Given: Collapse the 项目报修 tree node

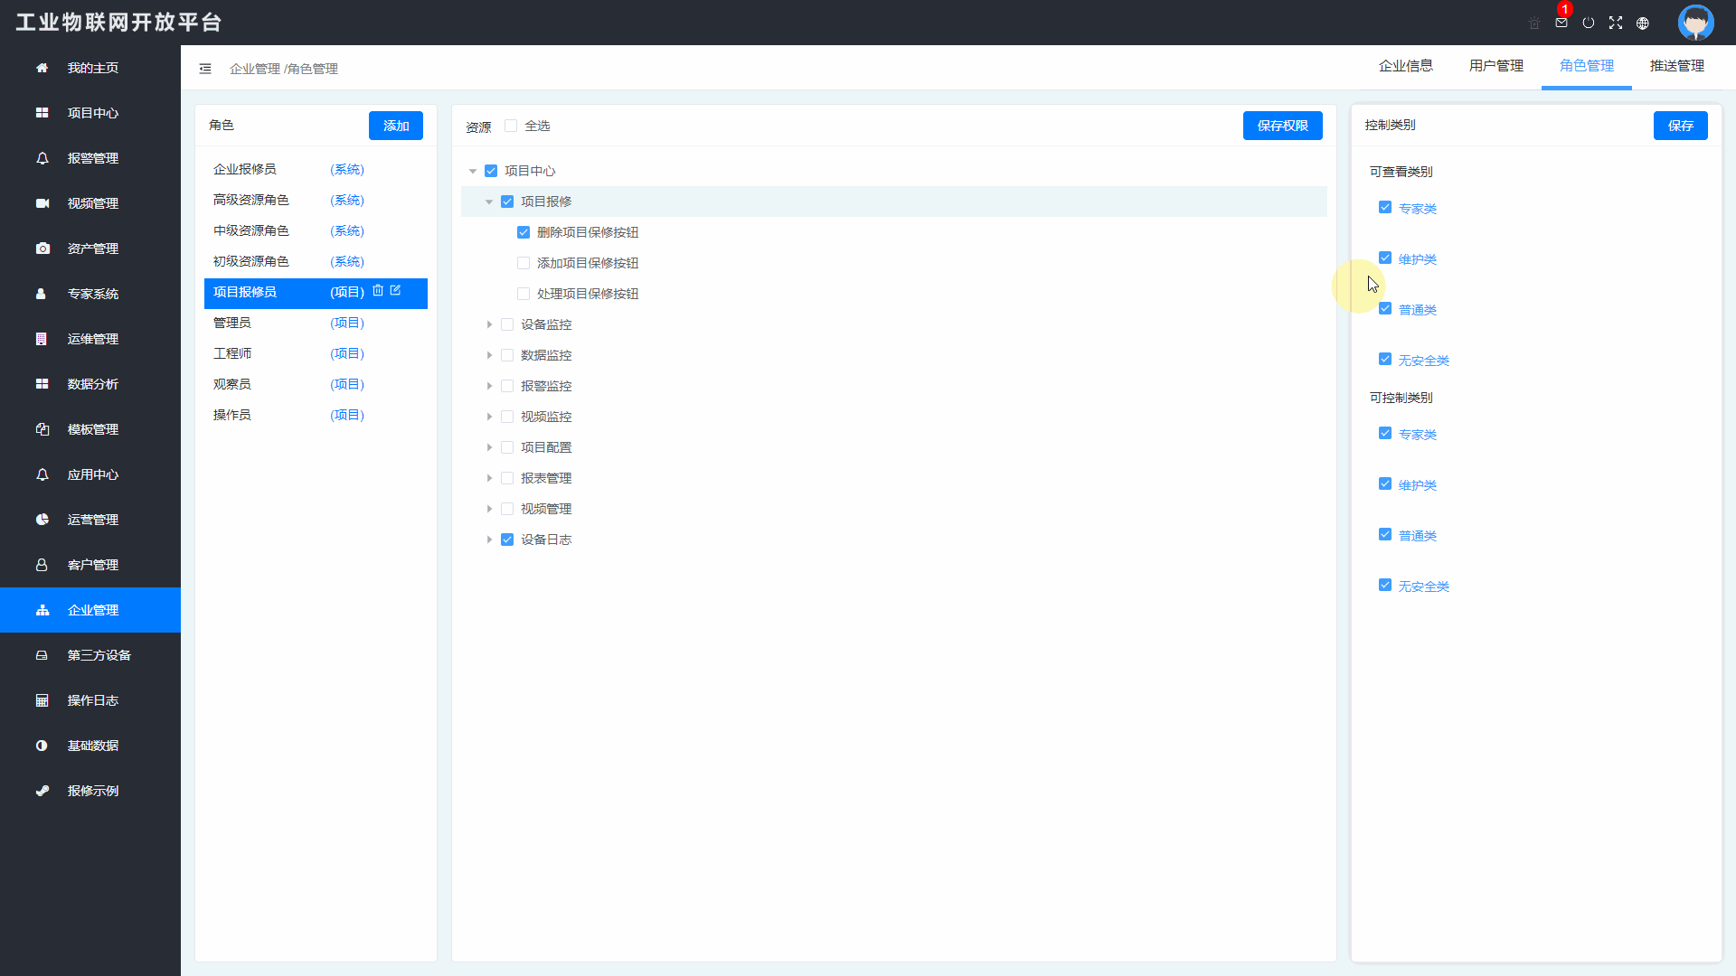Looking at the screenshot, I should pos(489,202).
